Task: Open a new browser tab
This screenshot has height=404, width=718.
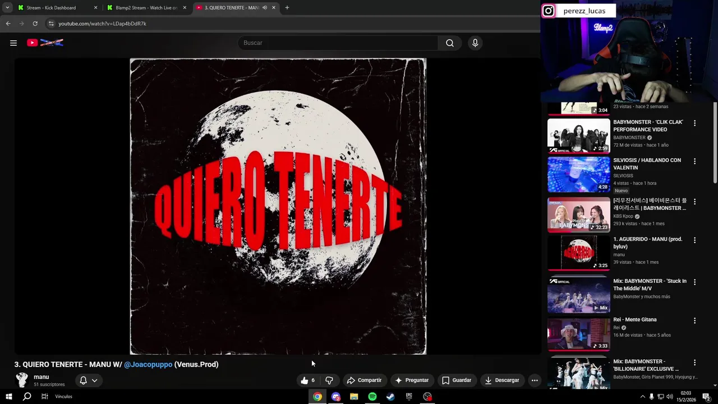Action: click(x=287, y=8)
